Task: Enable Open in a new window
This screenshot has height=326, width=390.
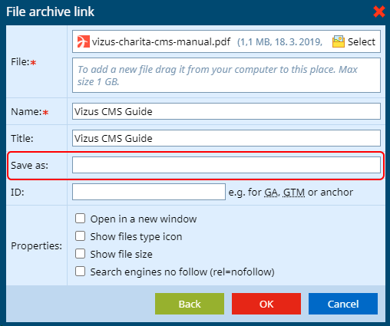Action: pos(80,219)
